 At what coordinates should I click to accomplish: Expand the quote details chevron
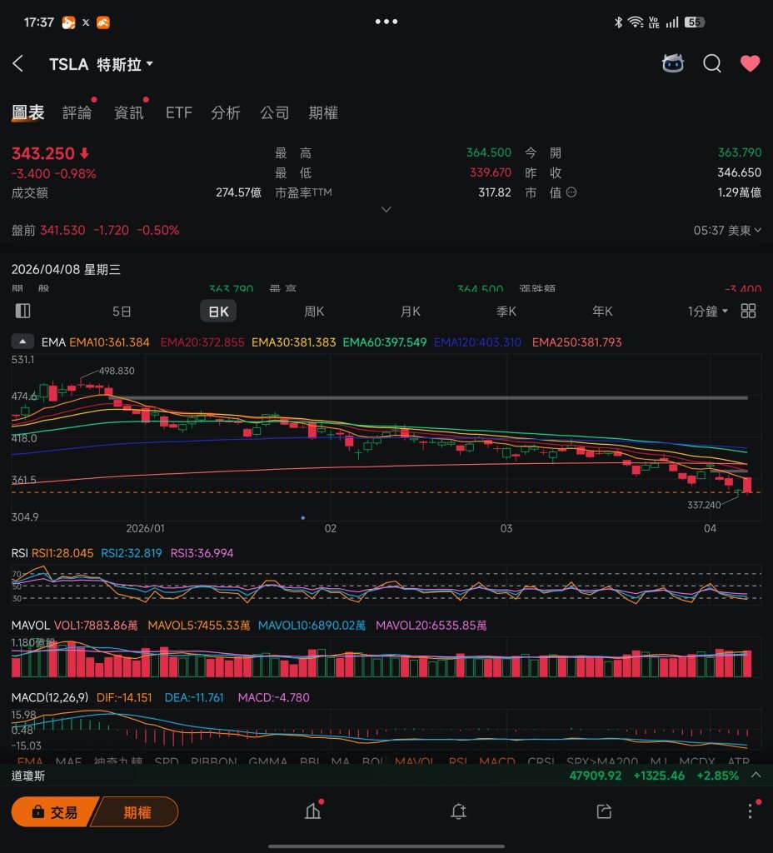pyautogui.click(x=386, y=209)
